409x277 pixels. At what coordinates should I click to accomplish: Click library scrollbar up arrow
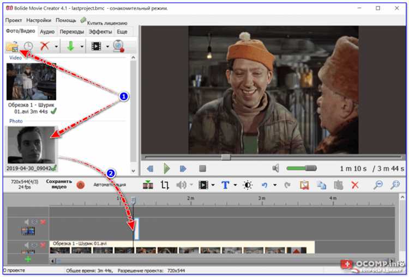133,58
